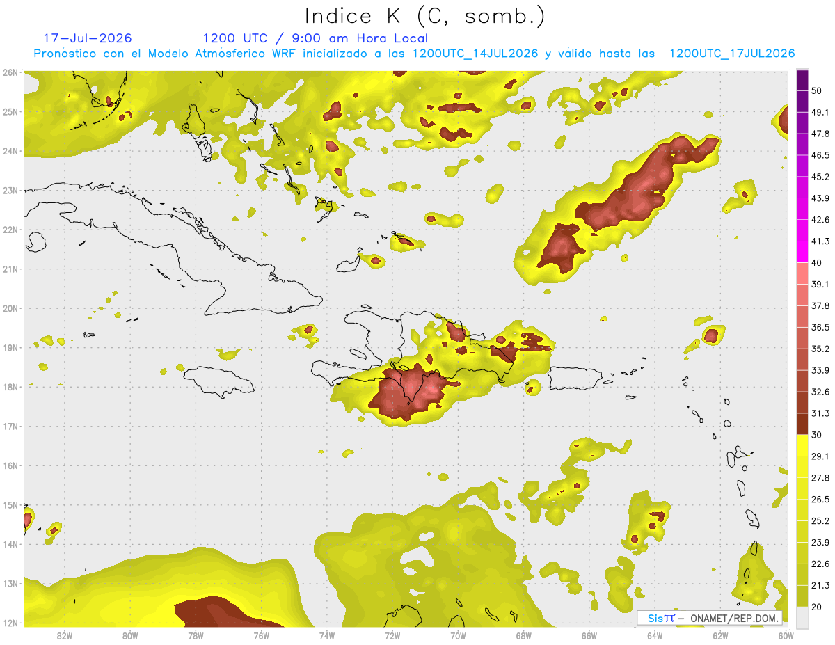Click the color scale value "30"
835x645 pixels.
point(818,435)
